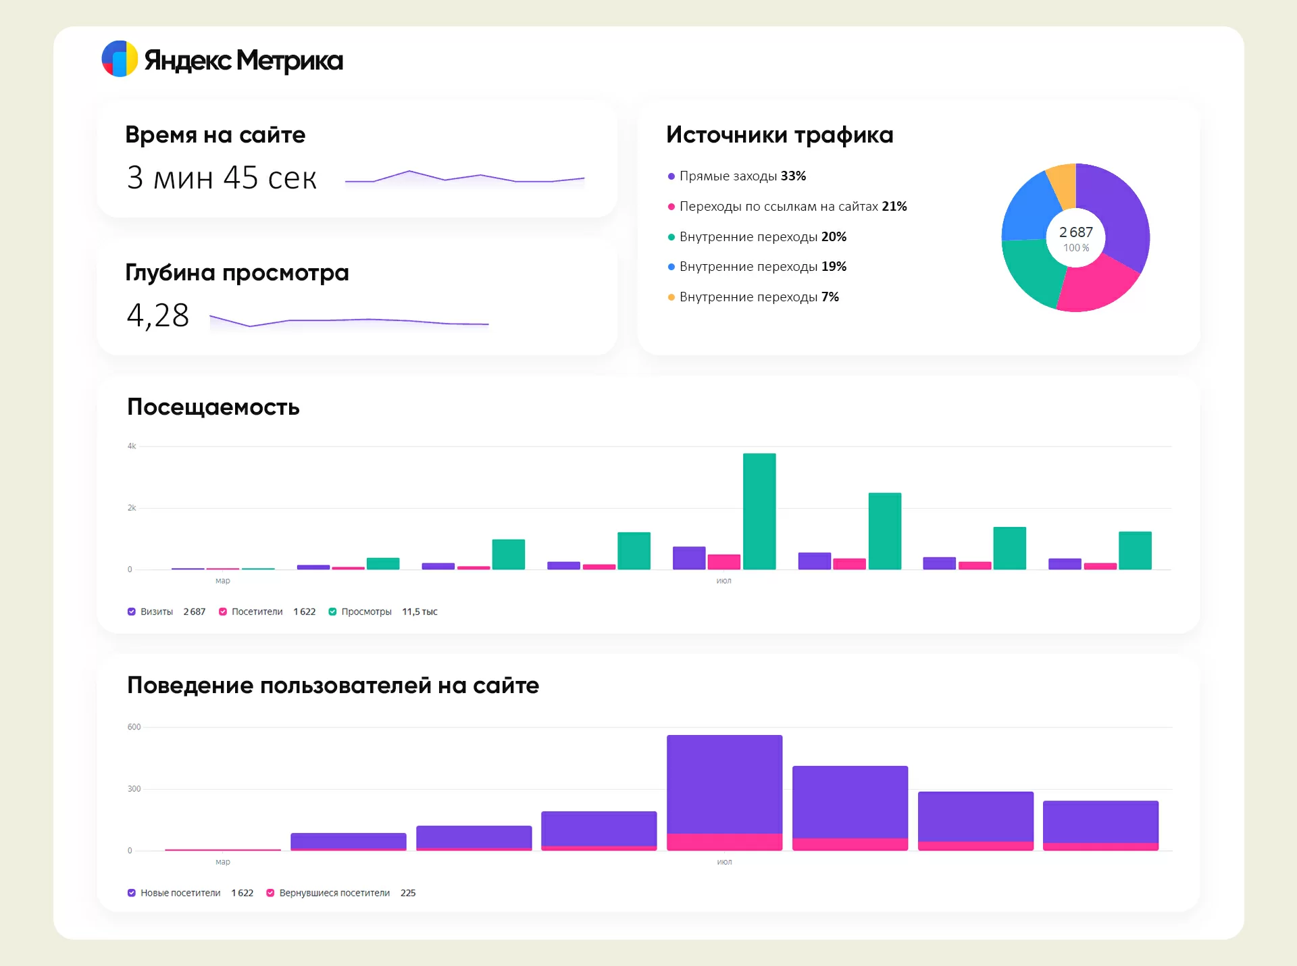Toggle the Посетители checkbox in legend
The image size is (1297, 966).
(223, 611)
